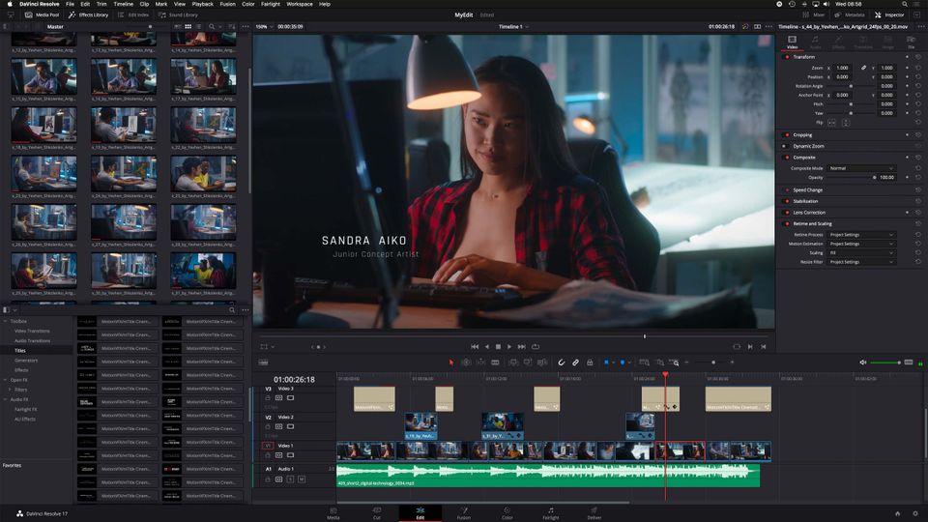Switch to the Deliver page tab
The image size is (928, 522).
coord(594,513)
